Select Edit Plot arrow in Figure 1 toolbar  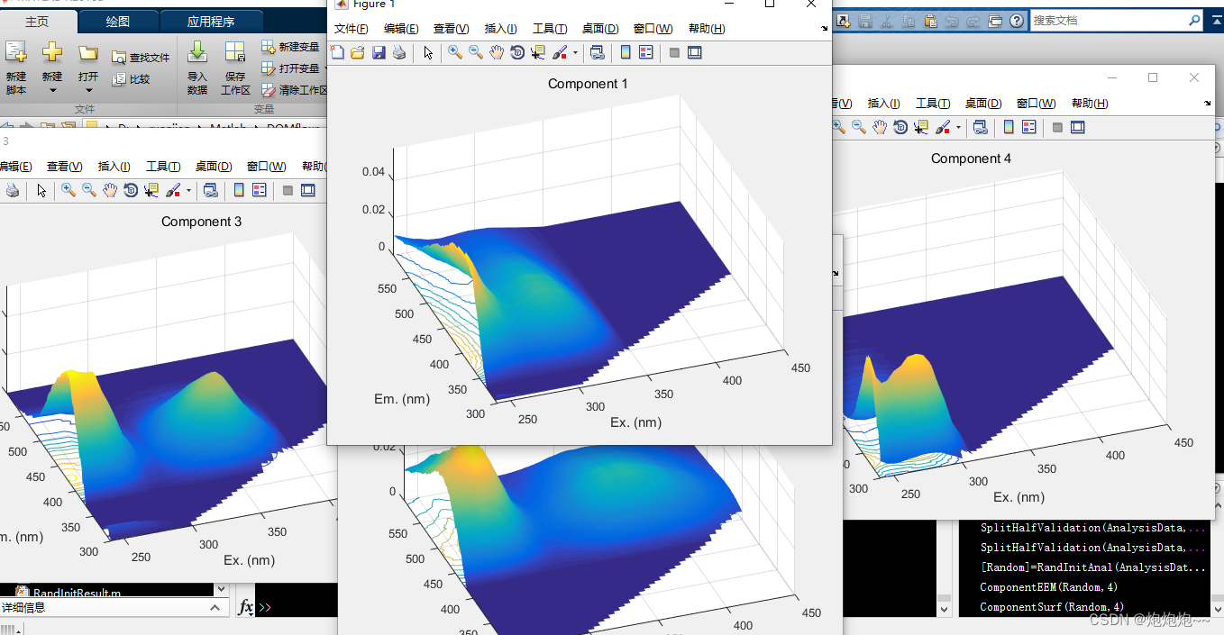(428, 53)
